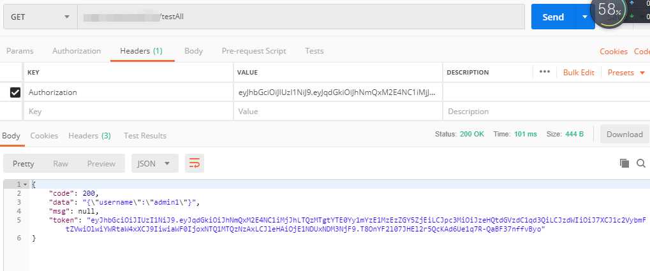
Task: Click the empty Value placeholder field
Action: click(338, 112)
